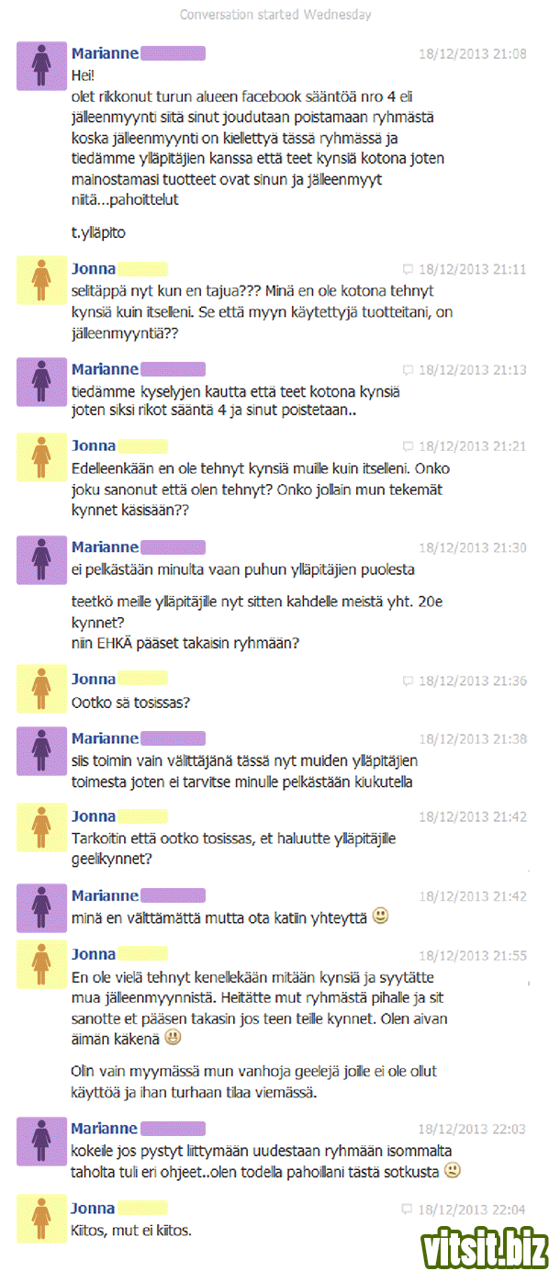Click the chat bubble icon beside 22:04
Image resolution: width=549 pixels, height=1271 pixels.
click(409, 1209)
